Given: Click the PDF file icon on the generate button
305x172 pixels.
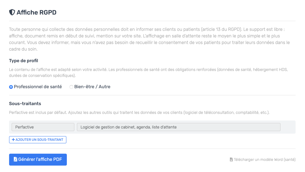Looking at the screenshot, I should [x=16, y=160].
